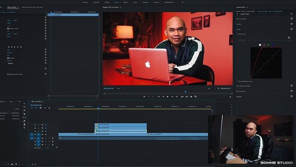This screenshot has height=167, width=296.
Task: Toggle Comparison View in Program monitor
Action: 196,97
